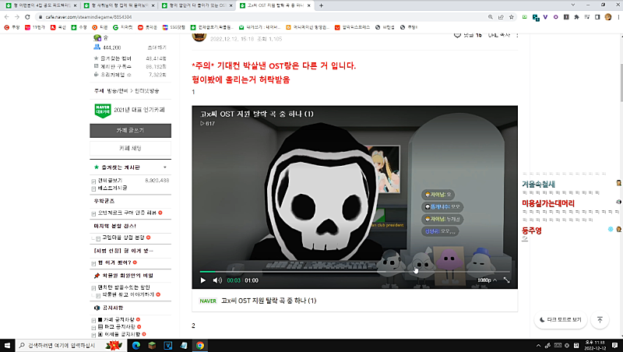Viewport: 623px width, 352px height.
Task: Click the 초대하기 invite link
Action: click(157, 48)
